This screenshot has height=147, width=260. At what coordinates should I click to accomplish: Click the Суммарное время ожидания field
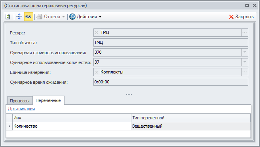171,82
